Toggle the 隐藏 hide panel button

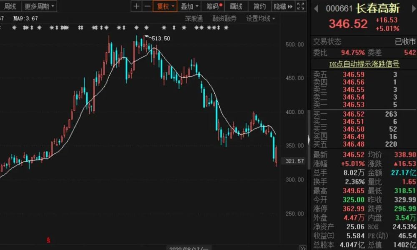pyautogui.click(x=283, y=6)
